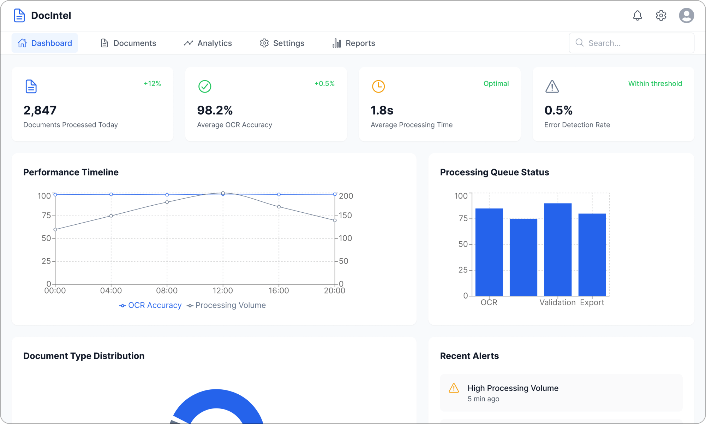Click the DocIntel document logo

coord(19,15)
